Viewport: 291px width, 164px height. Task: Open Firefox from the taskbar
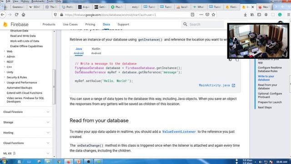coord(69,162)
